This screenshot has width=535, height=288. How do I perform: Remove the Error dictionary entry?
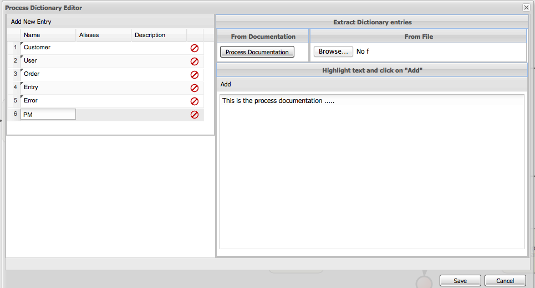click(195, 101)
